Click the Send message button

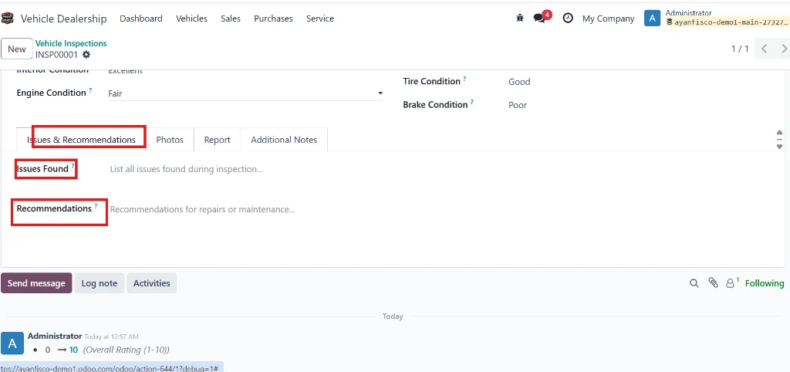36,283
